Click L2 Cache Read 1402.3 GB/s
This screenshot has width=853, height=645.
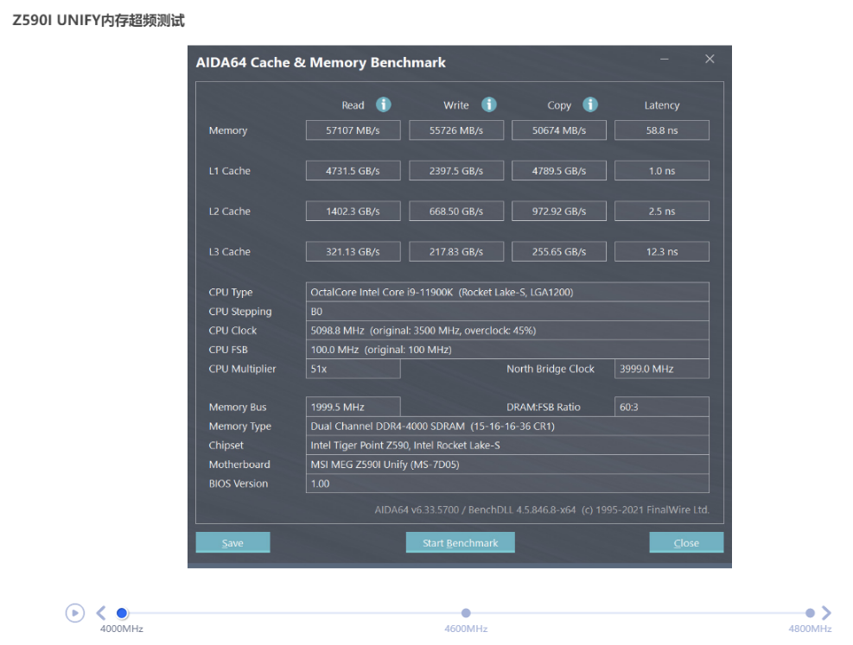[x=353, y=211]
